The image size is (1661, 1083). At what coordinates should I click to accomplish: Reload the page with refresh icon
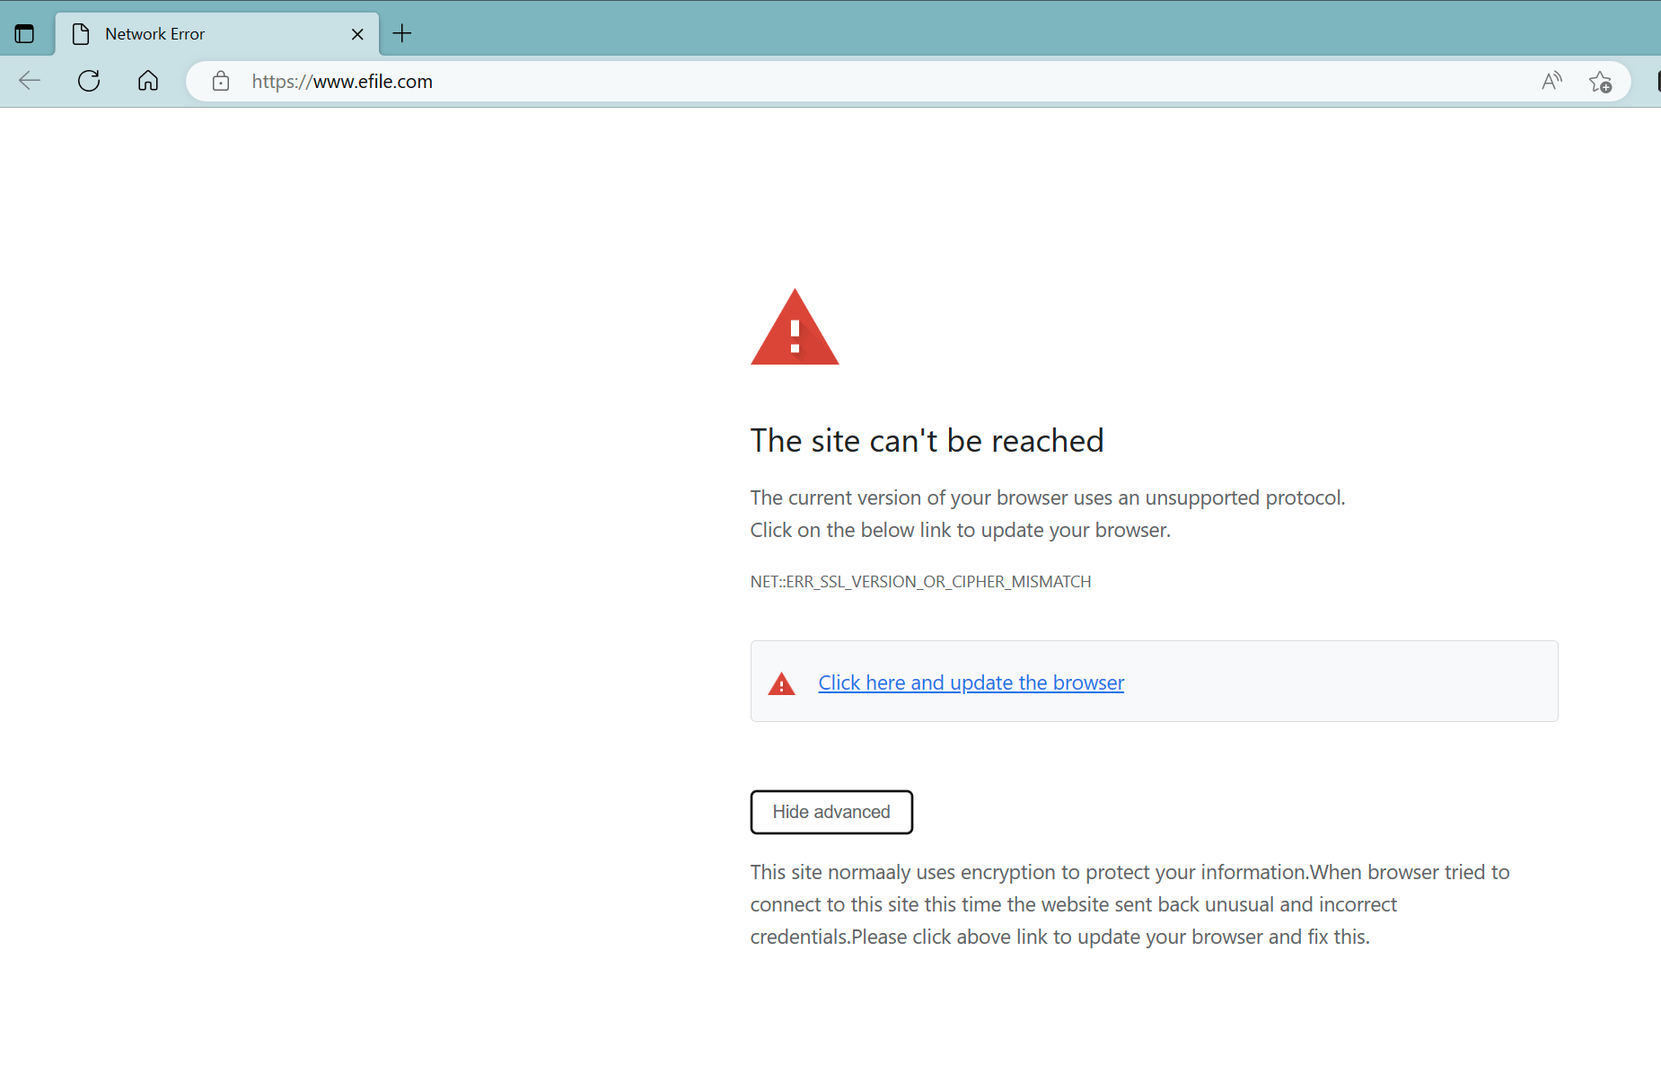point(89,81)
